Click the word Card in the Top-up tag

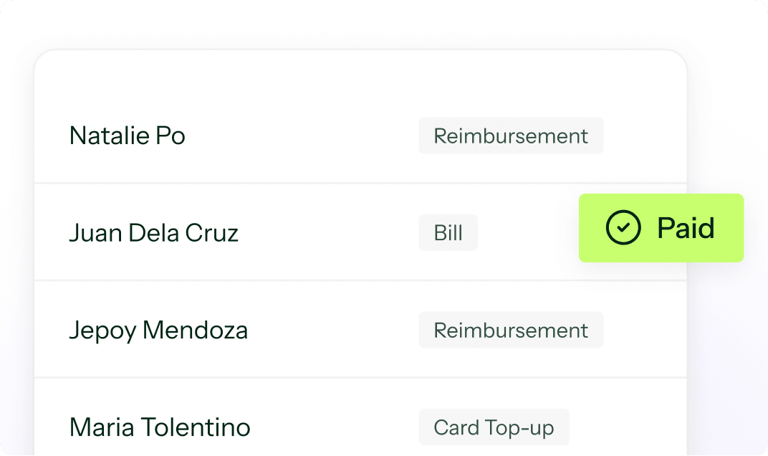point(456,427)
